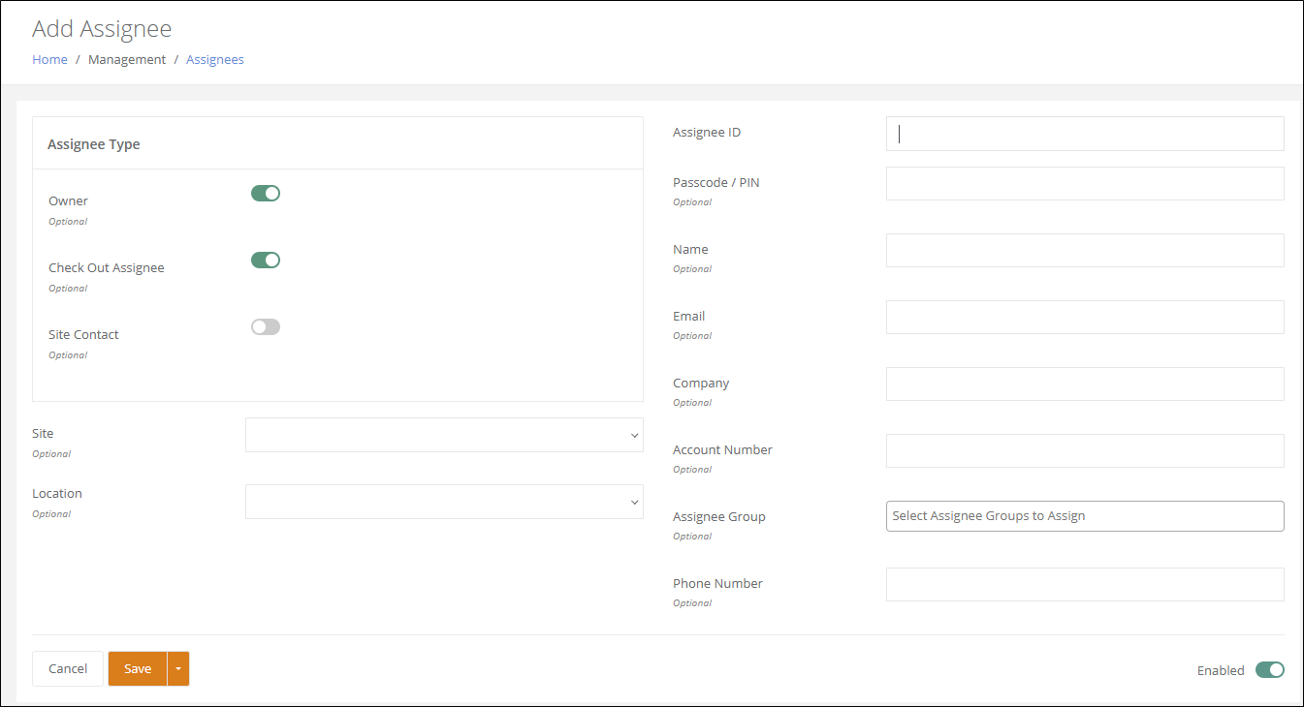This screenshot has width=1304, height=707.
Task: Click the Passcode / PIN field
Action: (1085, 183)
